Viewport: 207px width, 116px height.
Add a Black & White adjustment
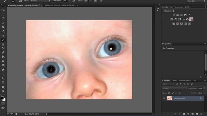pyautogui.click(x=180, y=19)
